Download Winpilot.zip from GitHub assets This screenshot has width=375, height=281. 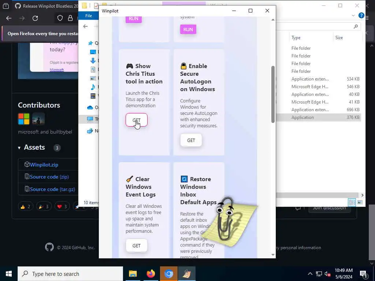tap(44, 165)
